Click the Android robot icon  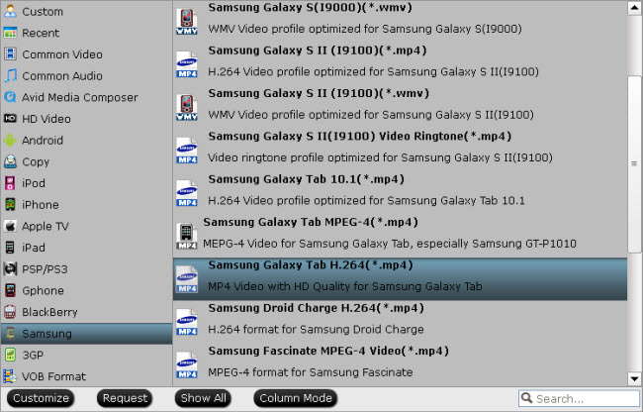10,140
